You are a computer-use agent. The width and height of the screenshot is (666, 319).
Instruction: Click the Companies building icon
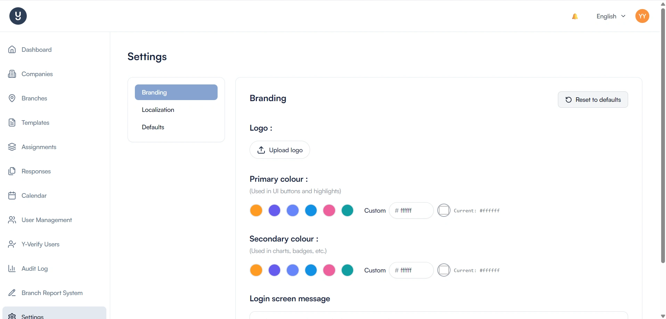pos(12,74)
